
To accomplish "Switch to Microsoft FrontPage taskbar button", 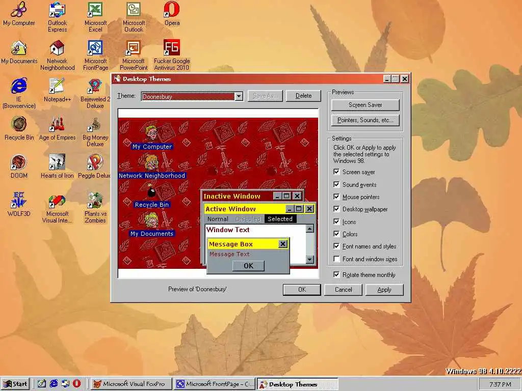I will coord(215,384).
